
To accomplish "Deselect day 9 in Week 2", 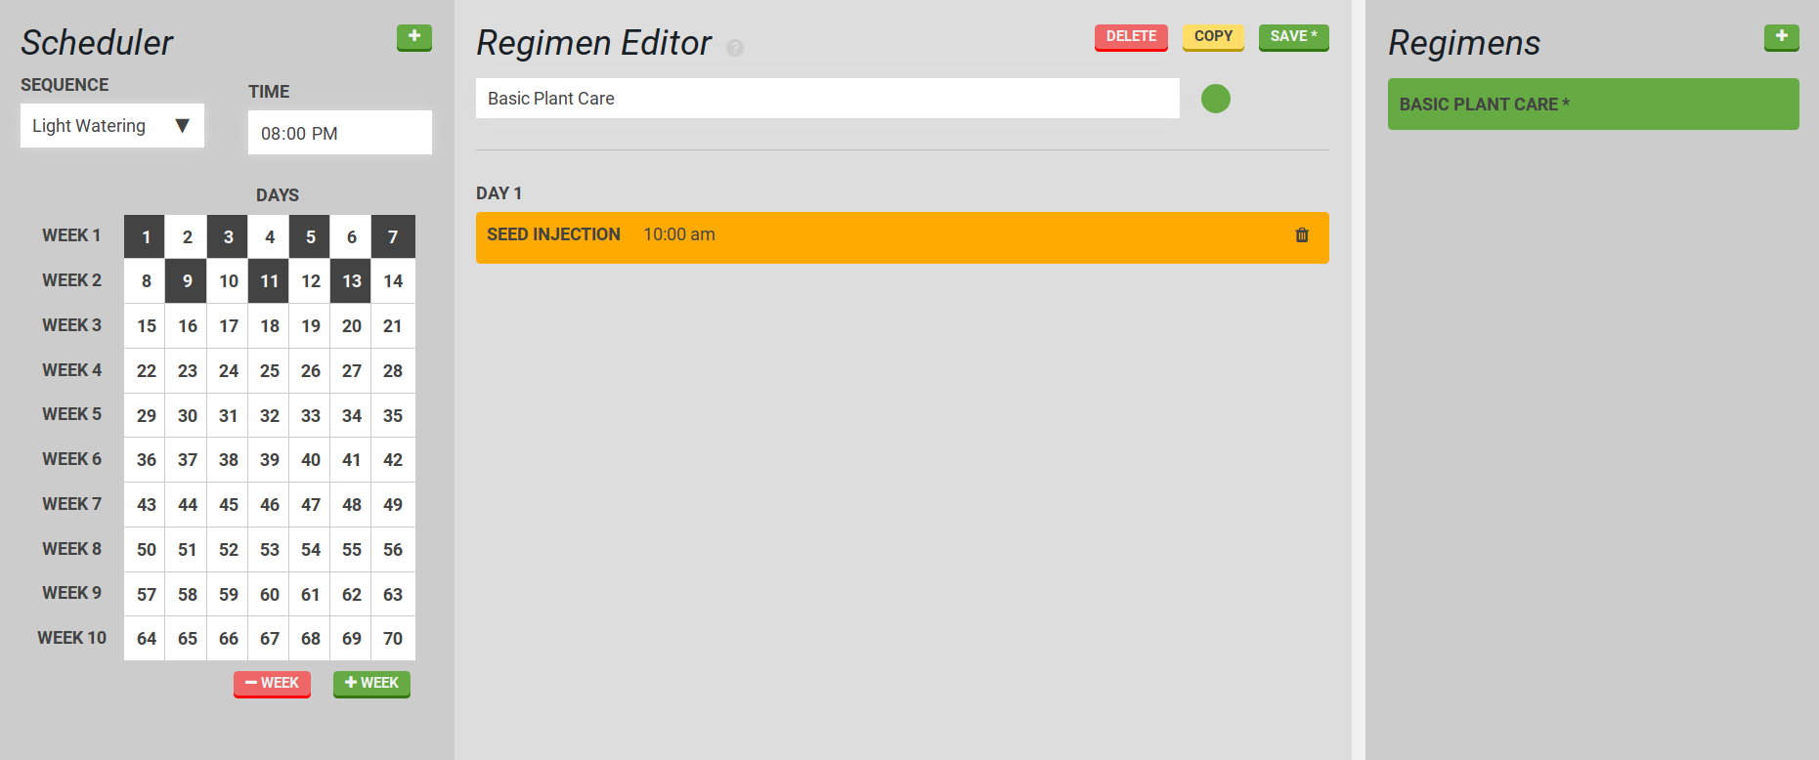I will click(x=187, y=281).
